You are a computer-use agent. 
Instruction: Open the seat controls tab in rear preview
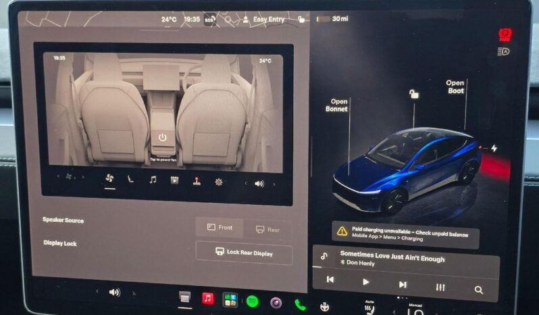click(x=130, y=179)
